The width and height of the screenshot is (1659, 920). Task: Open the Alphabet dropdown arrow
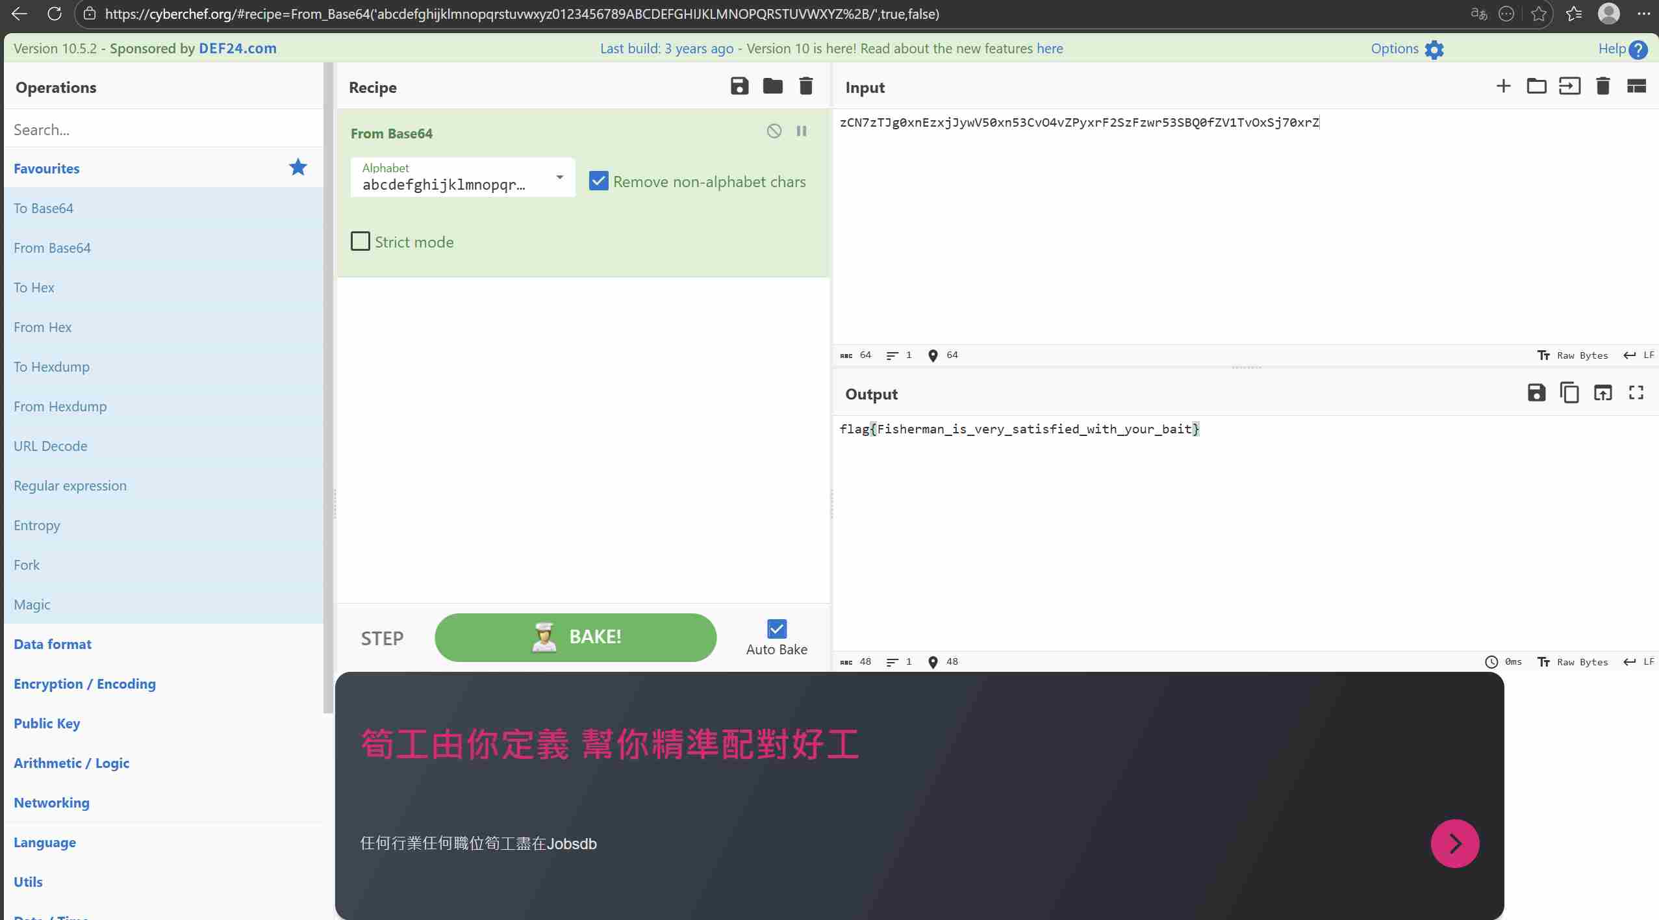(559, 177)
